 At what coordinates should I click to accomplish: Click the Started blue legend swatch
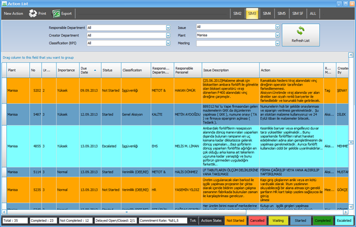tap(300, 220)
